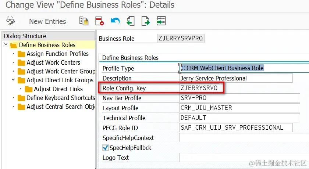309x169 pixels.
Task: Uncheck the SpecHelpFallbck checkbox
Action: click(106, 148)
